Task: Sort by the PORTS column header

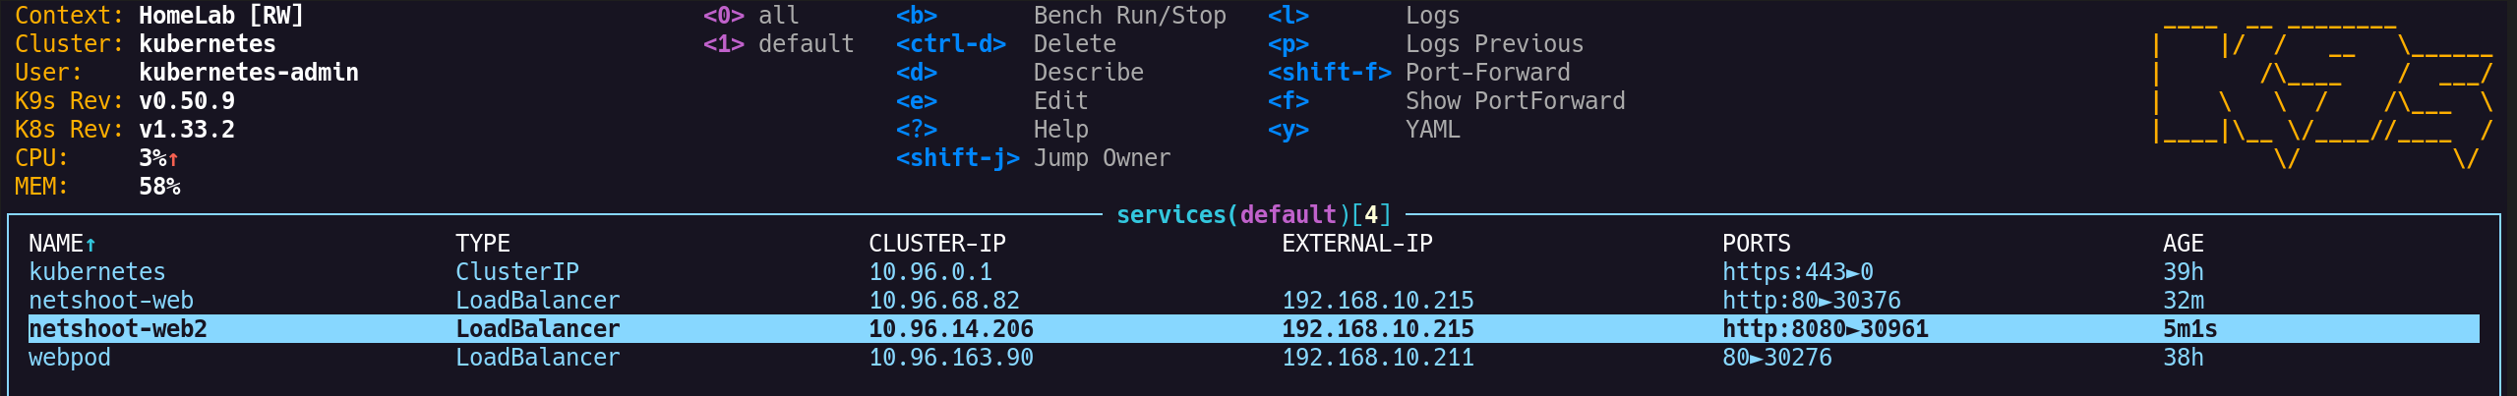Action: (x=1757, y=244)
